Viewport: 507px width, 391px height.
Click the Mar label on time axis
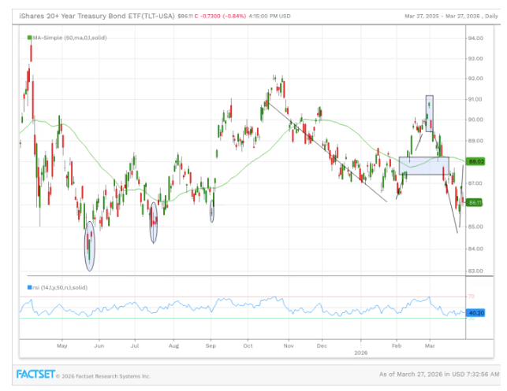(430, 346)
